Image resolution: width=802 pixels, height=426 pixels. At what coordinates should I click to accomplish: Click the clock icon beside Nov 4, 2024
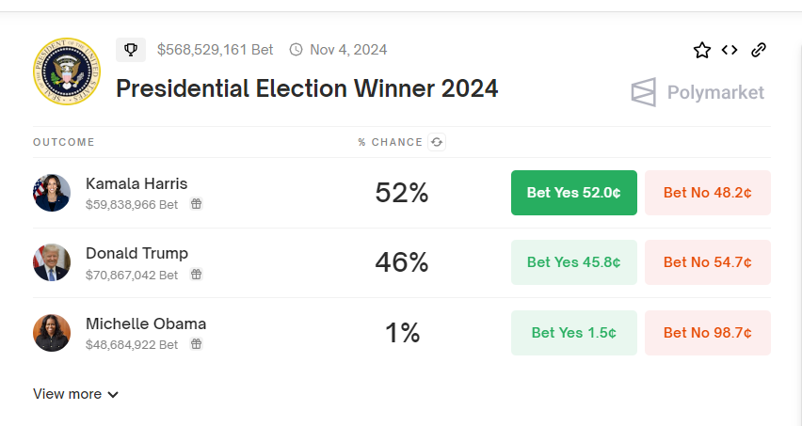coord(296,50)
